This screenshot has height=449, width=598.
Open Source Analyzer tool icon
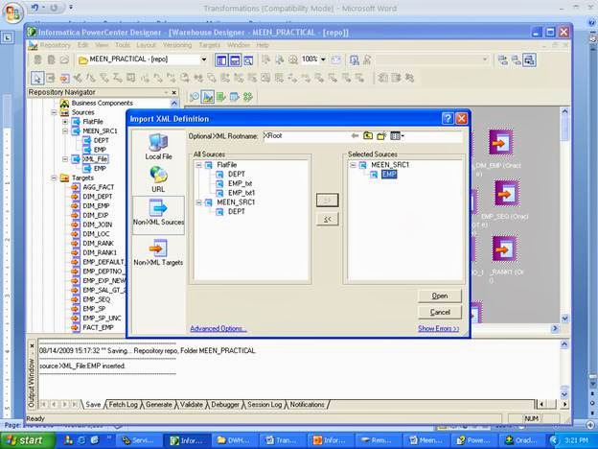point(195,97)
